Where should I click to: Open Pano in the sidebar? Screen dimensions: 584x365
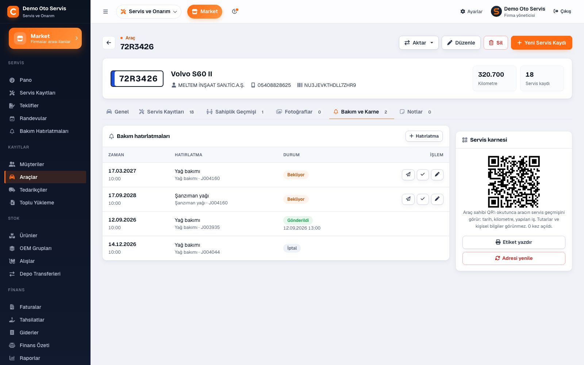click(45, 80)
